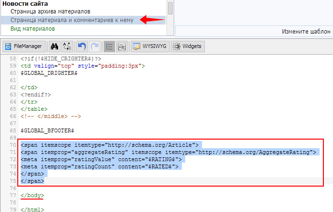Click the ratingValue meta tag line
The width and height of the screenshot is (333, 212).
coord(101,159)
